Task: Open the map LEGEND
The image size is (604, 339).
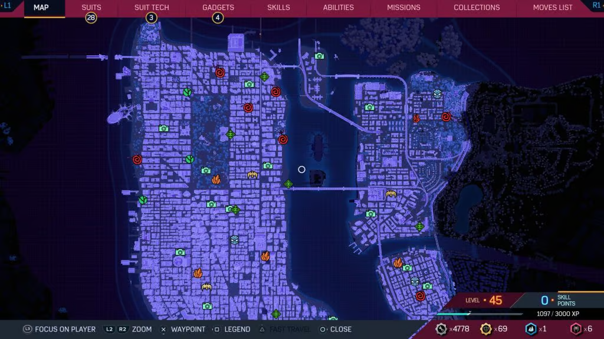Action: (x=236, y=330)
